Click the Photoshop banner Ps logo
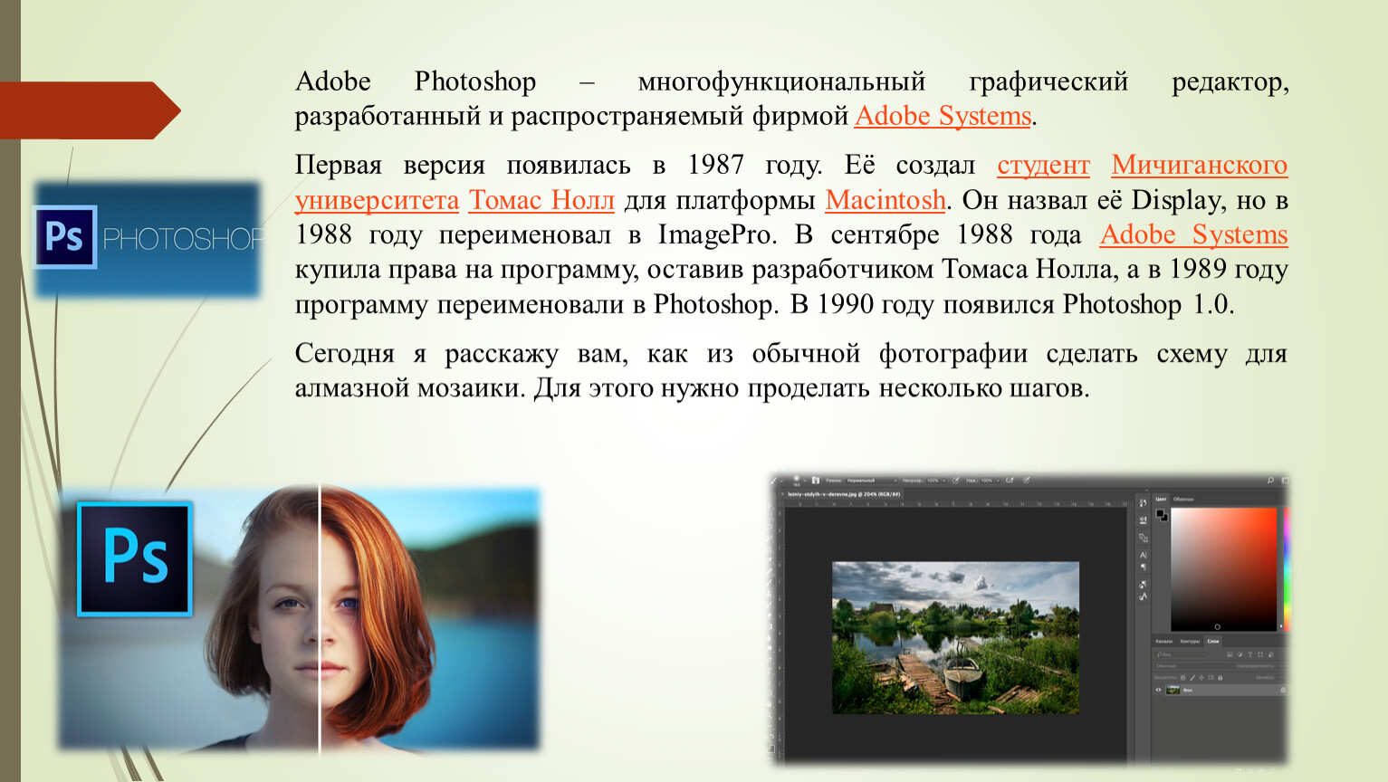This screenshot has width=1388, height=782. 64,237
